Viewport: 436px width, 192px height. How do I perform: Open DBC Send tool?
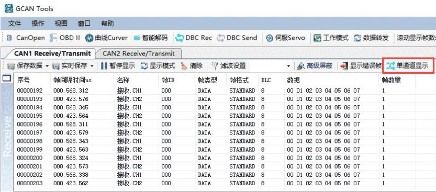click(237, 38)
